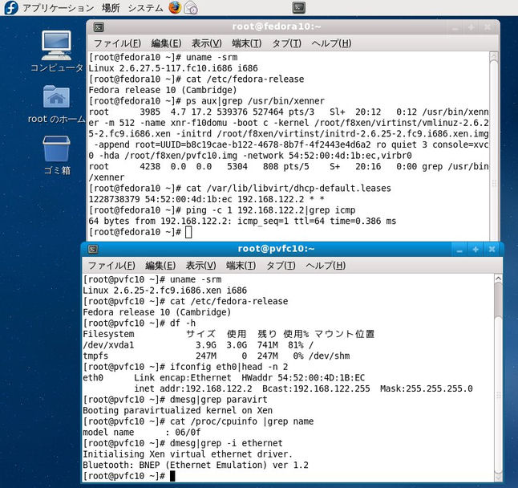518x488 pixels.
Task: Open 編集(E) menu in root@pvfc10 terminal
Action: point(160,266)
